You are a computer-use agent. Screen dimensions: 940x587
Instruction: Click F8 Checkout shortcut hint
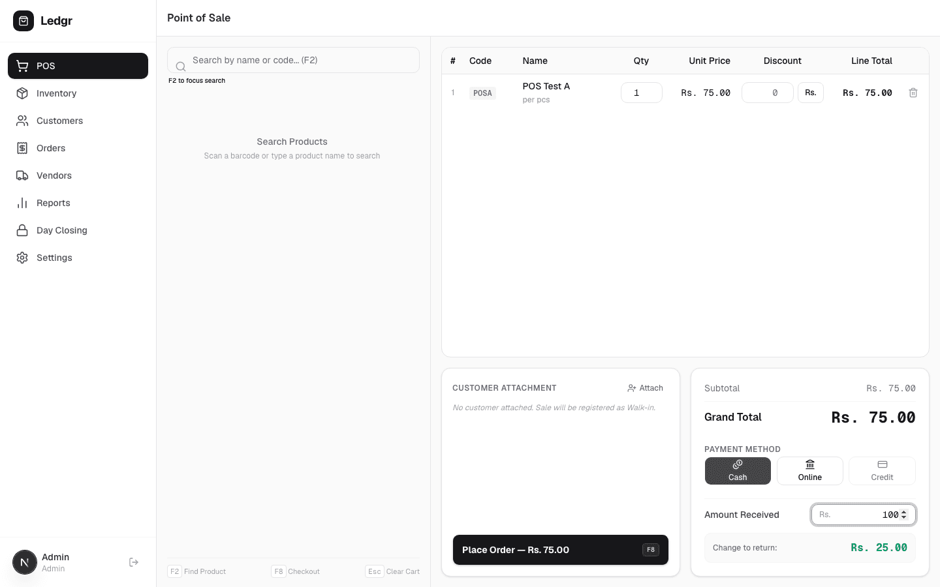pyautogui.click(x=296, y=571)
